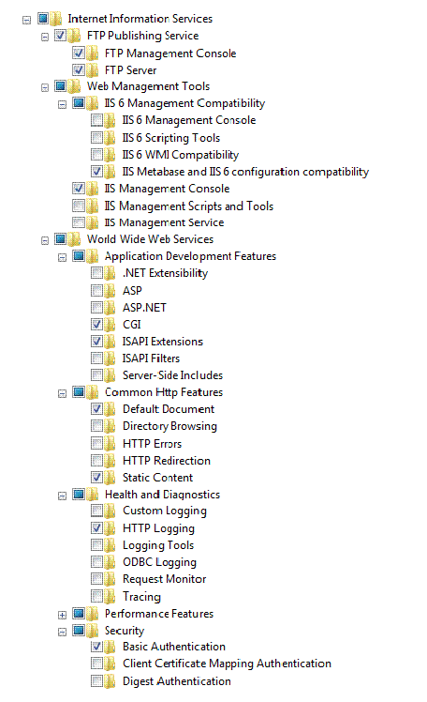Enable the HTTP Errors checkbox
Image resolution: width=427 pixels, height=702 pixels.
pyautogui.click(x=96, y=443)
